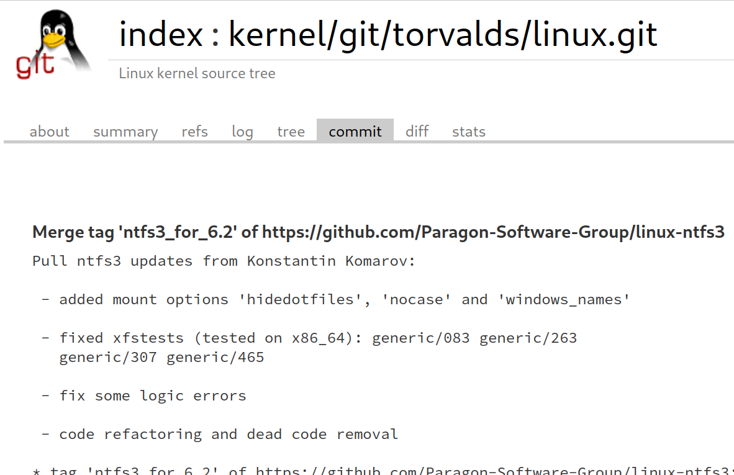Open the stats tab
The image size is (734, 475).
click(468, 132)
